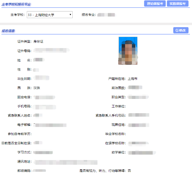
Task: Click the 理论课报考 button
Action: coord(155,3)
